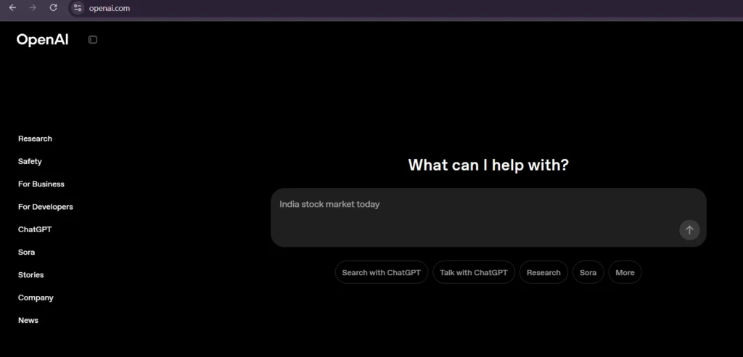
Task: Open the For Developers sidebar item
Action: point(46,207)
